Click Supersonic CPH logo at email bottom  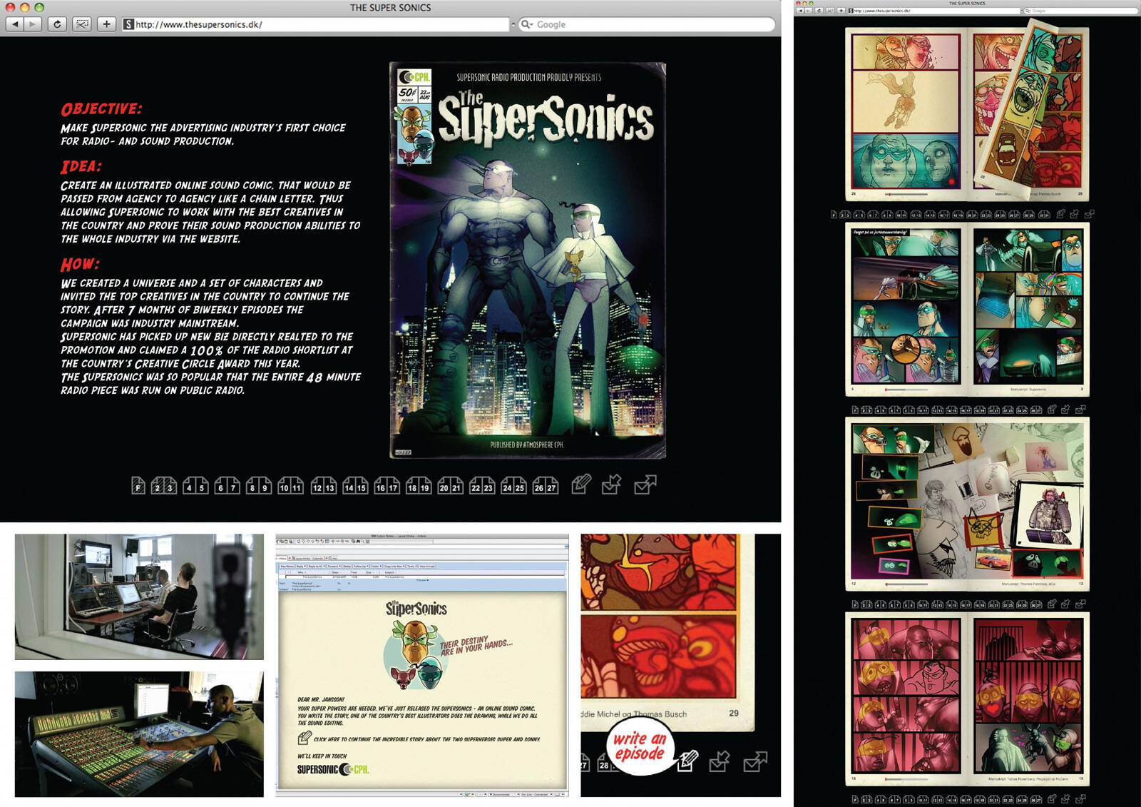(333, 769)
